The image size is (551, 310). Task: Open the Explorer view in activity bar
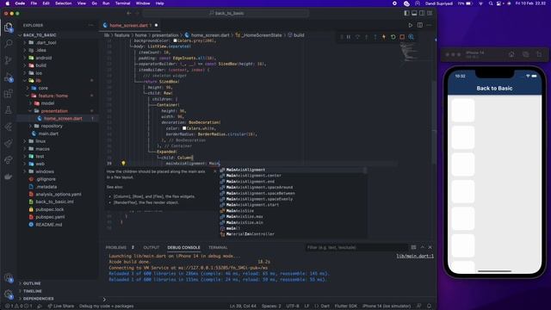coord(9,27)
